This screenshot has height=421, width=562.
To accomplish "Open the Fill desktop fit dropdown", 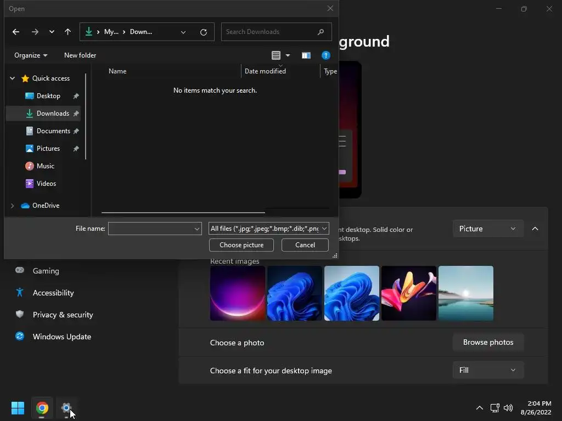I will 488,370.
